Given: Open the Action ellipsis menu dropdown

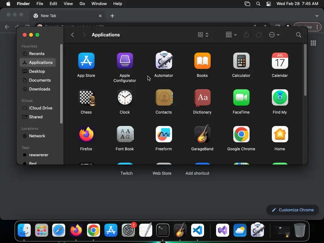Looking at the screenshot, I should pyautogui.click(x=274, y=35).
